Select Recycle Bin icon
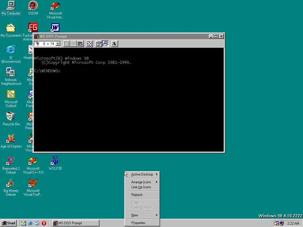The width and height of the screenshot is (303, 227). 11,119
